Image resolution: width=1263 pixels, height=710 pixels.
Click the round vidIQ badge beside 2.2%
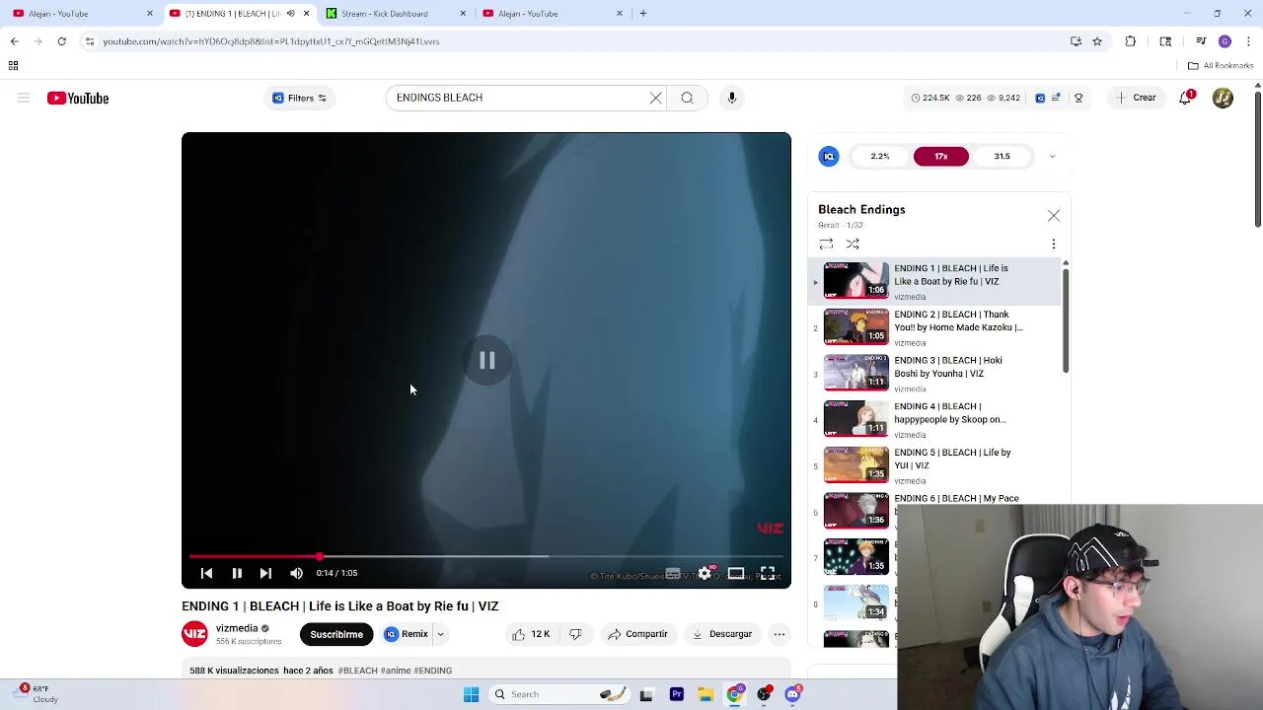click(x=829, y=156)
